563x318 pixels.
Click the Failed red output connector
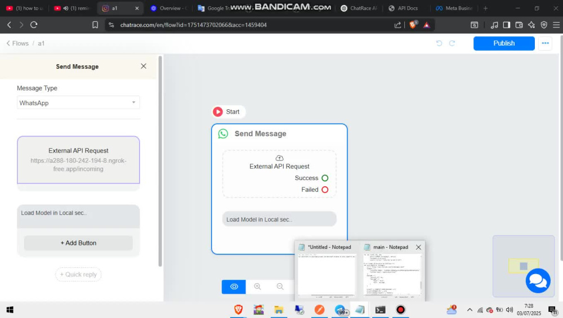click(x=325, y=190)
